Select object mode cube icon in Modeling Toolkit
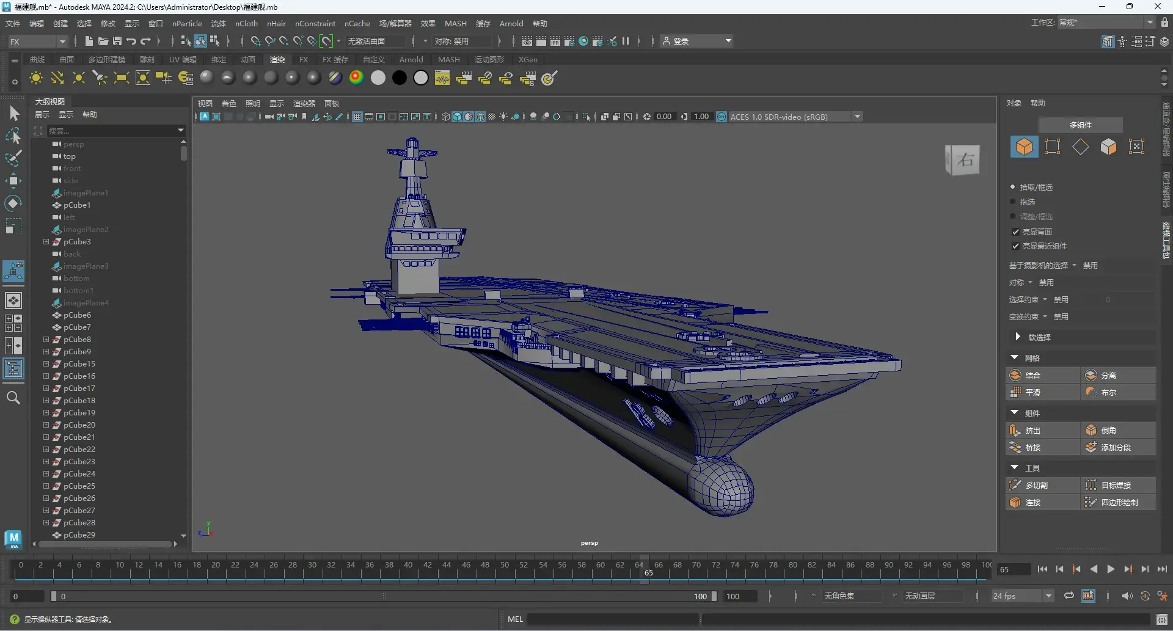The width and height of the screenshot is (1173, 631). [x=1024, y=147]
